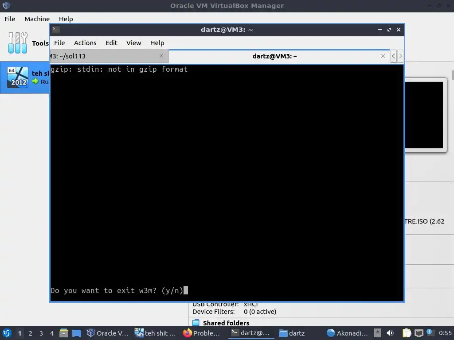Viewport: 454px width, 340px height.
Task: Open VirtualBox Manager Help menu
Action: [x=66, y=19]
